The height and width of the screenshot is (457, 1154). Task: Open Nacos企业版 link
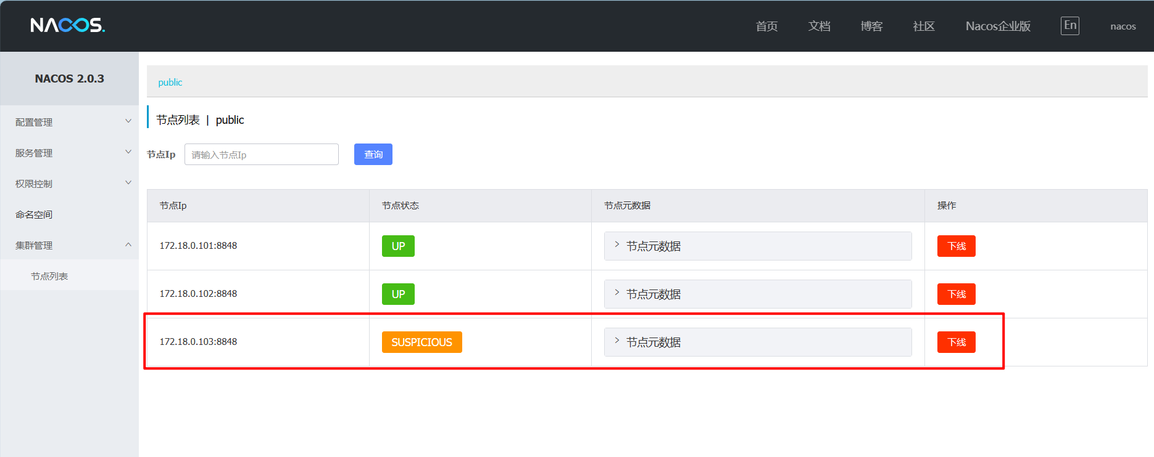[998, 26]
